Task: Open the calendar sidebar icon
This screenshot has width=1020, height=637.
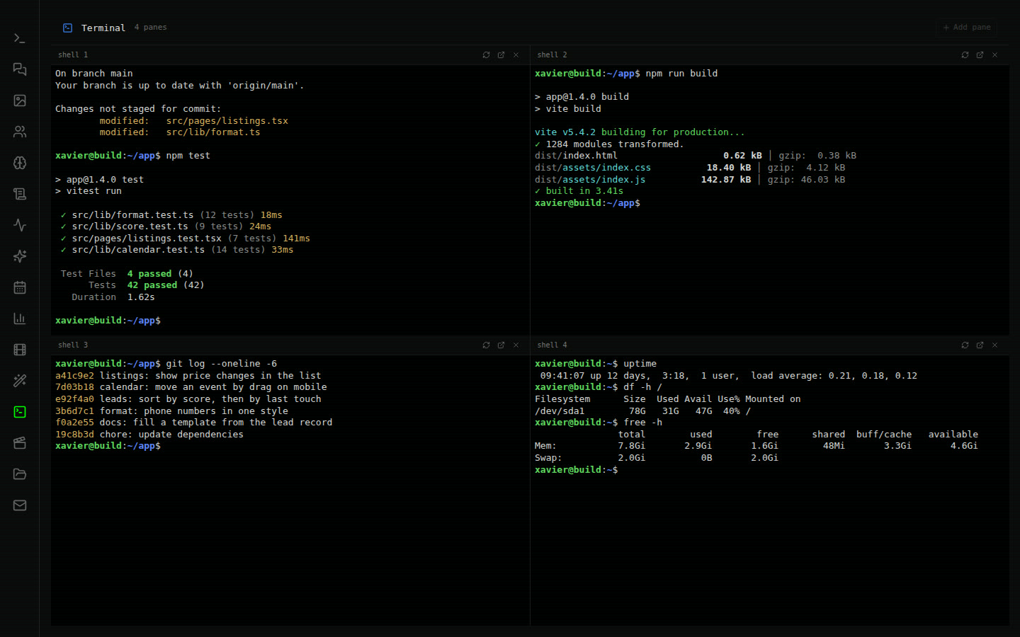Action: tap(20, 287)
